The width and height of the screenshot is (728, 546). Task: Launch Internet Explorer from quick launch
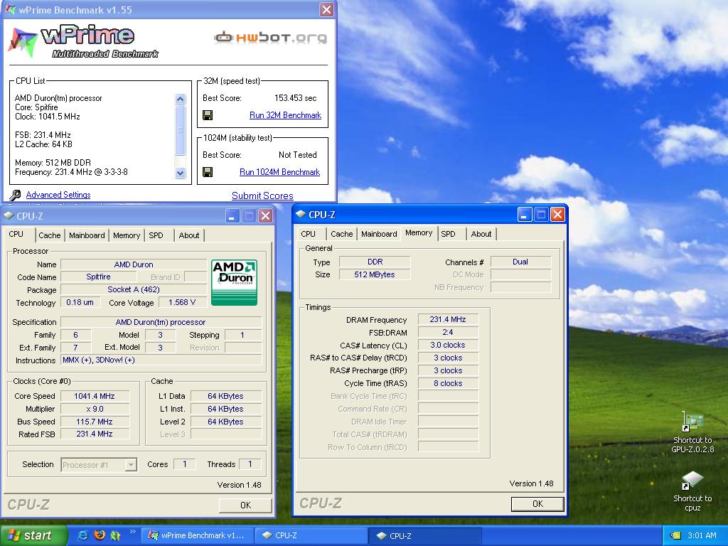click(x=82, y=535)
